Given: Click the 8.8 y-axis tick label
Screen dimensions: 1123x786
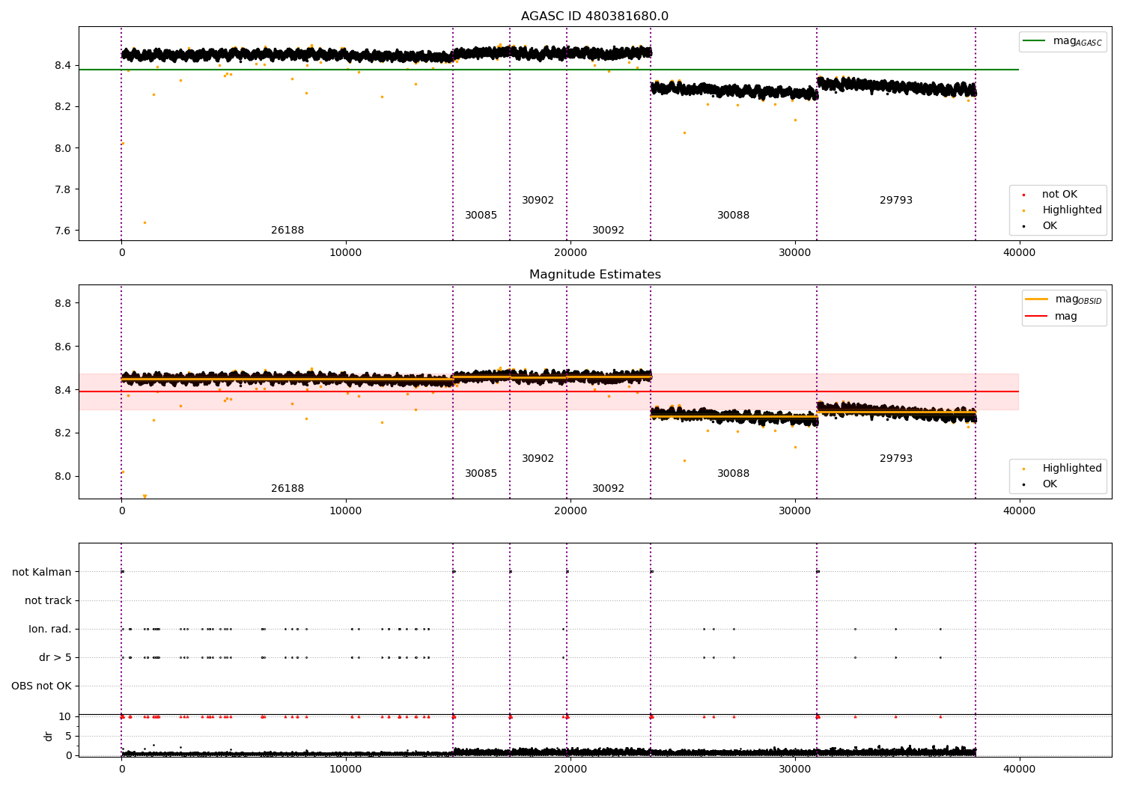Looking at the screenshot, I should point(63,303).
